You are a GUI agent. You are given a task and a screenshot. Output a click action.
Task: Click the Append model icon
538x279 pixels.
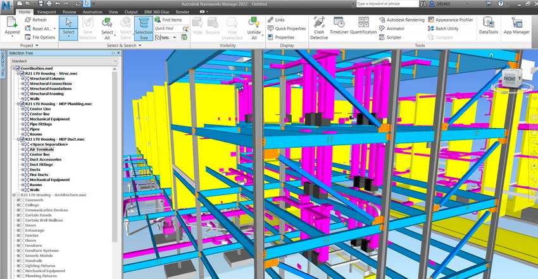[12, 26]
